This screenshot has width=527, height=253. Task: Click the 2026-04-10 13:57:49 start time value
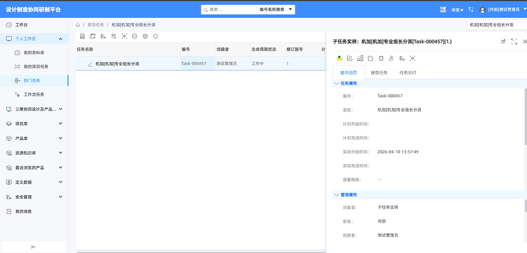(x=398, y=151)
